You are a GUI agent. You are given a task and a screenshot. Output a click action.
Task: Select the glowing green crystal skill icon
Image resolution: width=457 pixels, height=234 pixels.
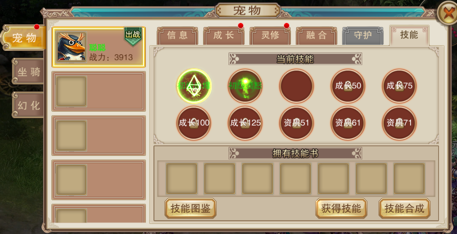(x=194, y=86)
